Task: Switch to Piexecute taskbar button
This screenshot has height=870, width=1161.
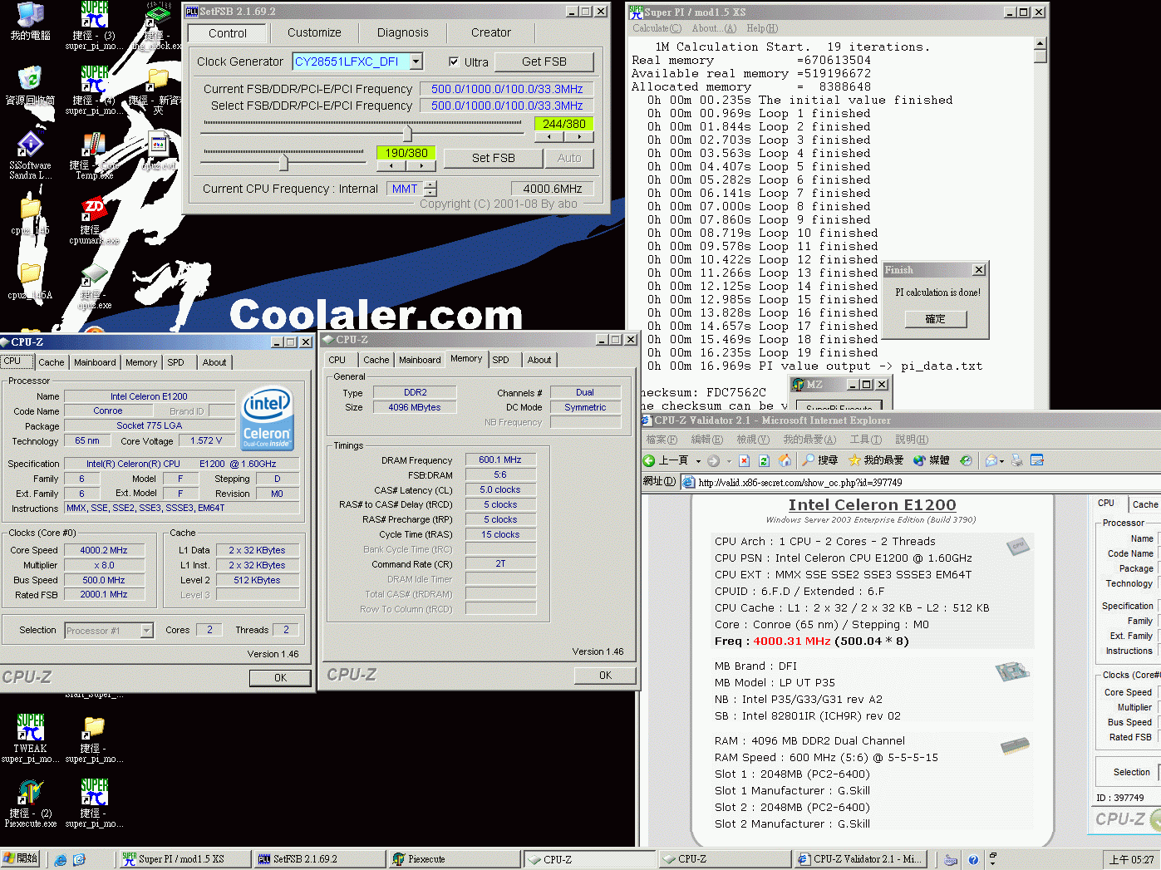Action: click(455, 859)
